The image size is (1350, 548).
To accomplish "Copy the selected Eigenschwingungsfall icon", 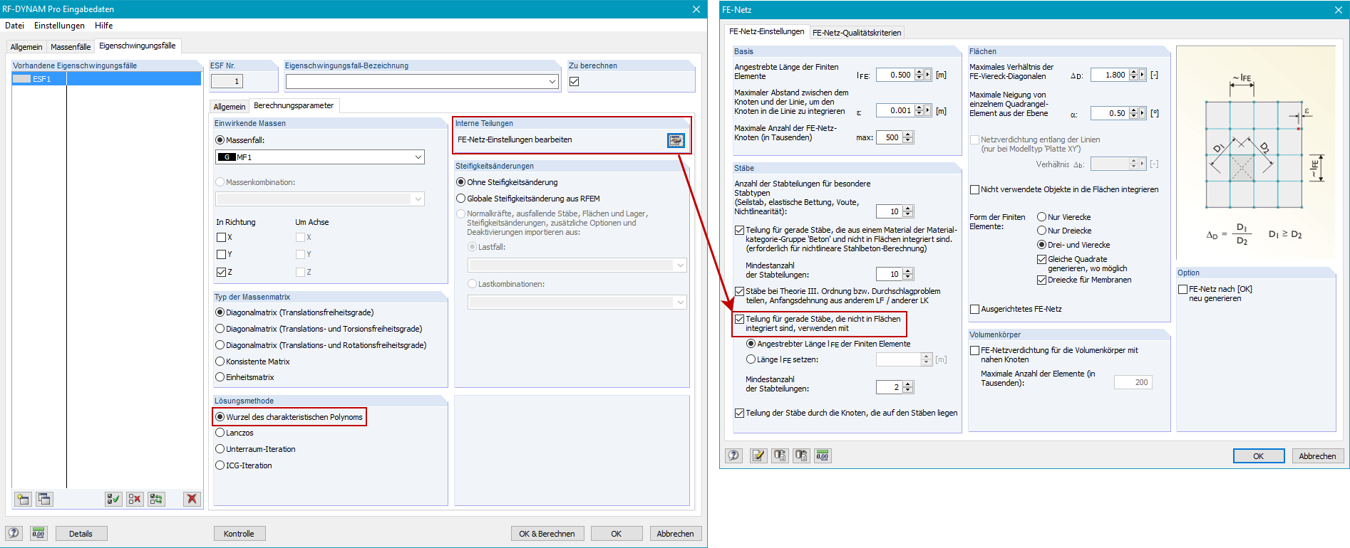I will (x=44, y=499).
